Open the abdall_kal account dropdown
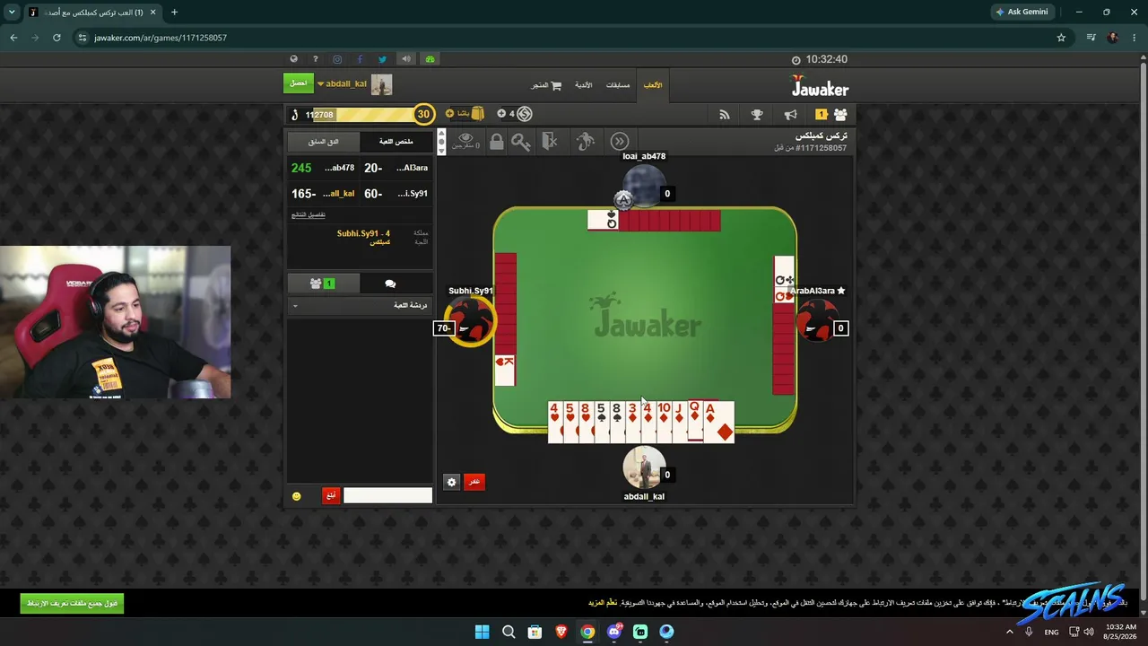 click(342, 84)
